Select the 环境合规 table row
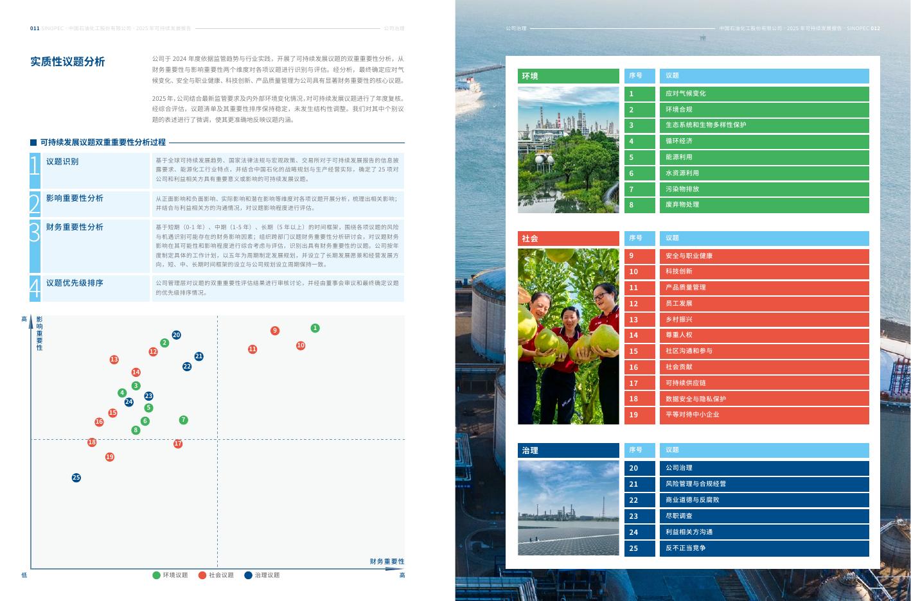The image size is (911, 601). pyautogui.click(x=747, y=110)
